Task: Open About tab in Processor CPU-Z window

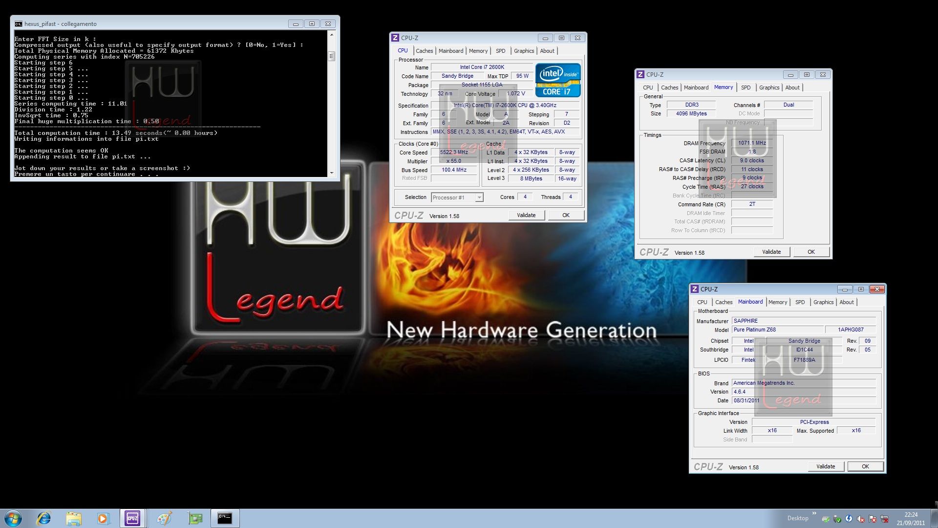Action: point(547,51)
